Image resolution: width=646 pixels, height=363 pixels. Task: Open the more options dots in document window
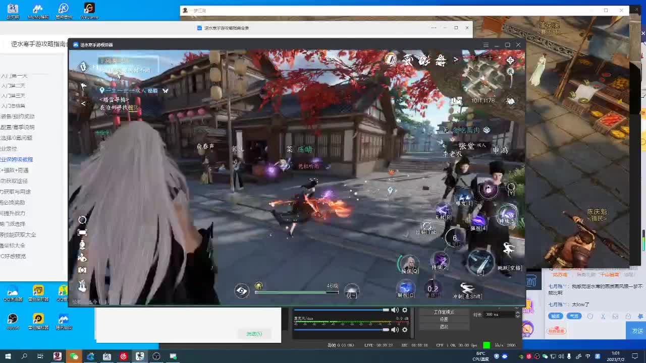434,28
